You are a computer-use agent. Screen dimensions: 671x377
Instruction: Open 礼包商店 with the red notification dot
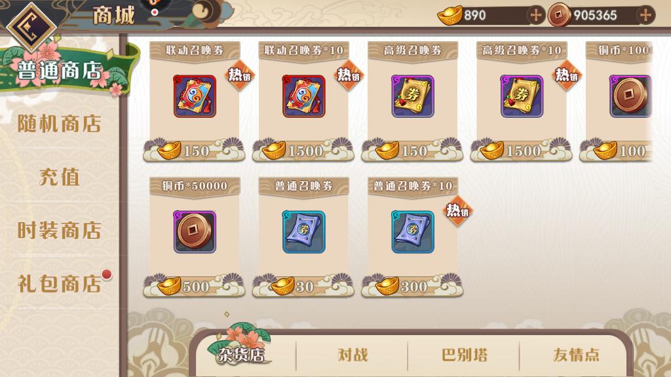pos(60,283)
